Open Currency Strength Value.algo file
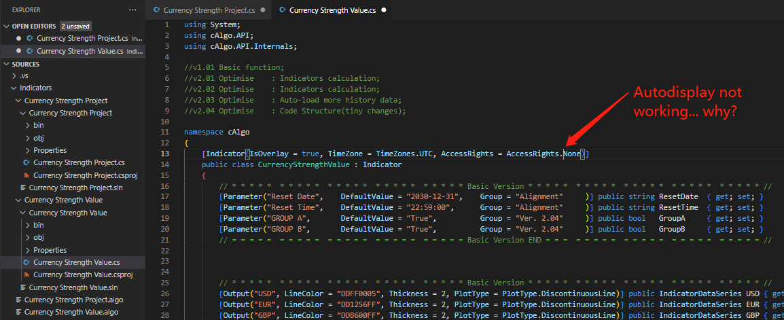Image resolution: width=784 pixels, height=320 pixels. 73,313
